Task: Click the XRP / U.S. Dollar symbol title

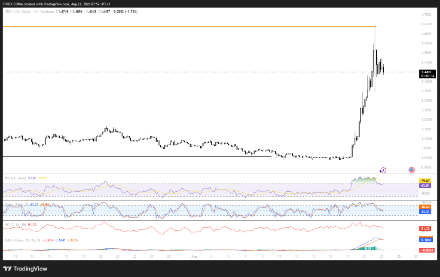Action: (17, 12)
